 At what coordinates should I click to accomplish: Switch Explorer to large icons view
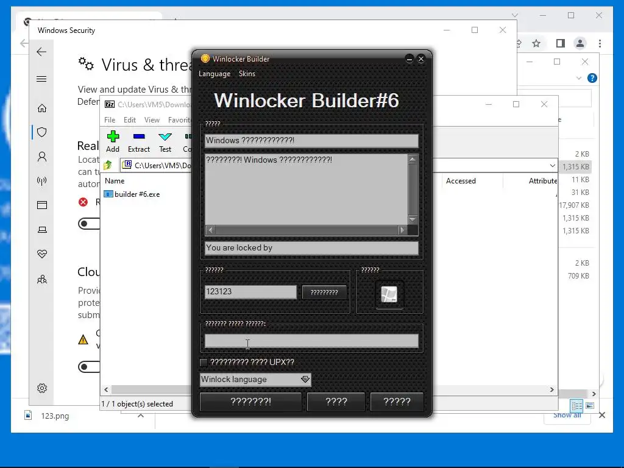(590, 405)
